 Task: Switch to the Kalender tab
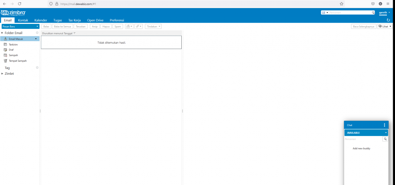[x=41, y=20]
